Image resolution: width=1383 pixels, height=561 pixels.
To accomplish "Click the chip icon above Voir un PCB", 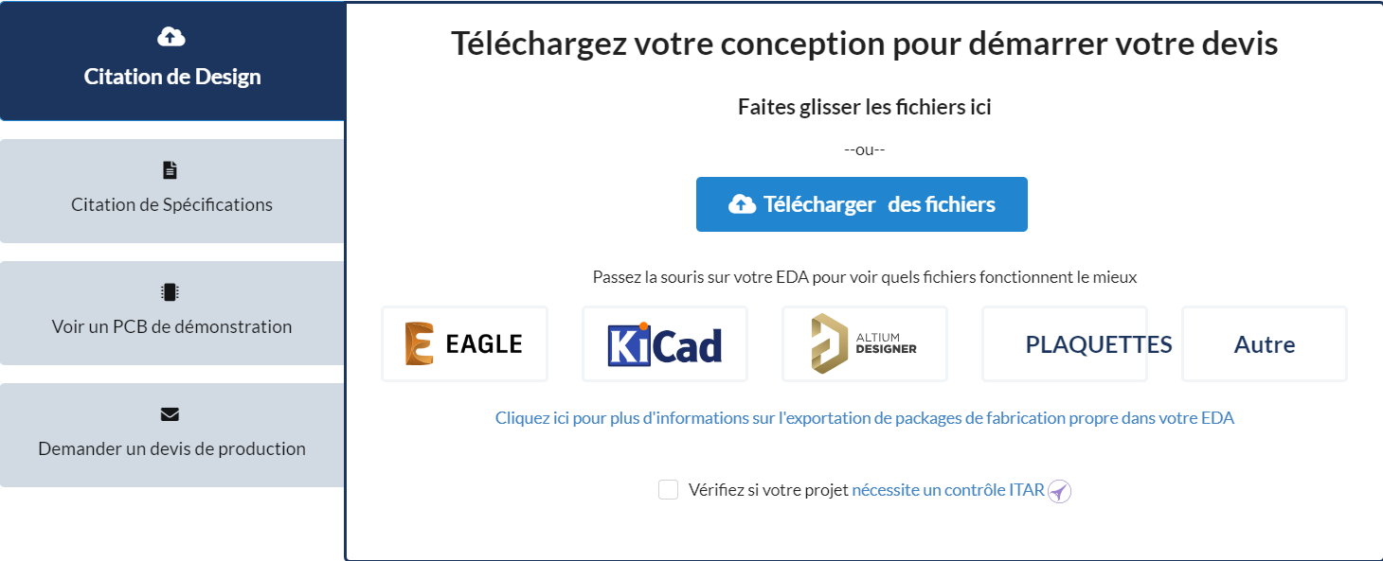I will coord(171,292).
